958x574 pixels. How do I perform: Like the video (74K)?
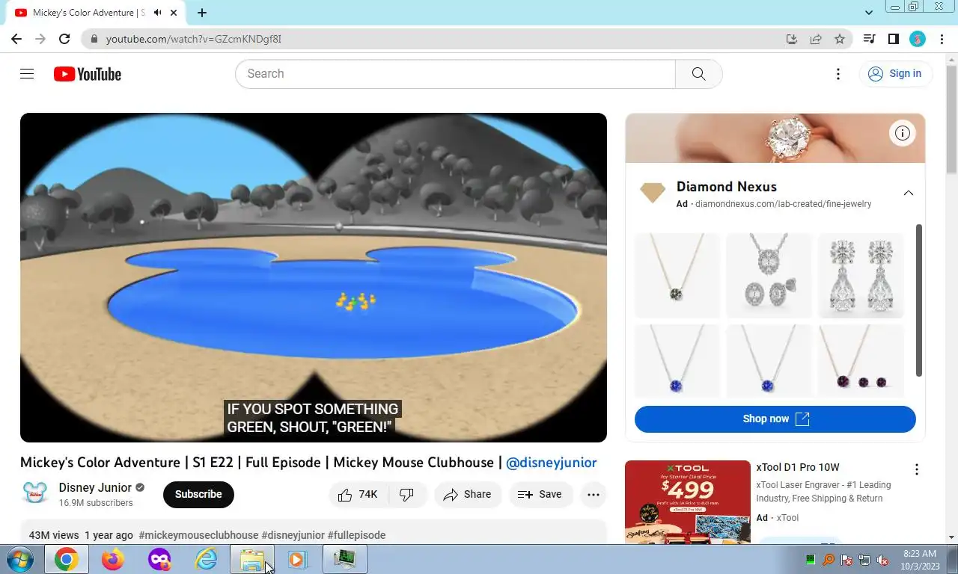point(359,494)
